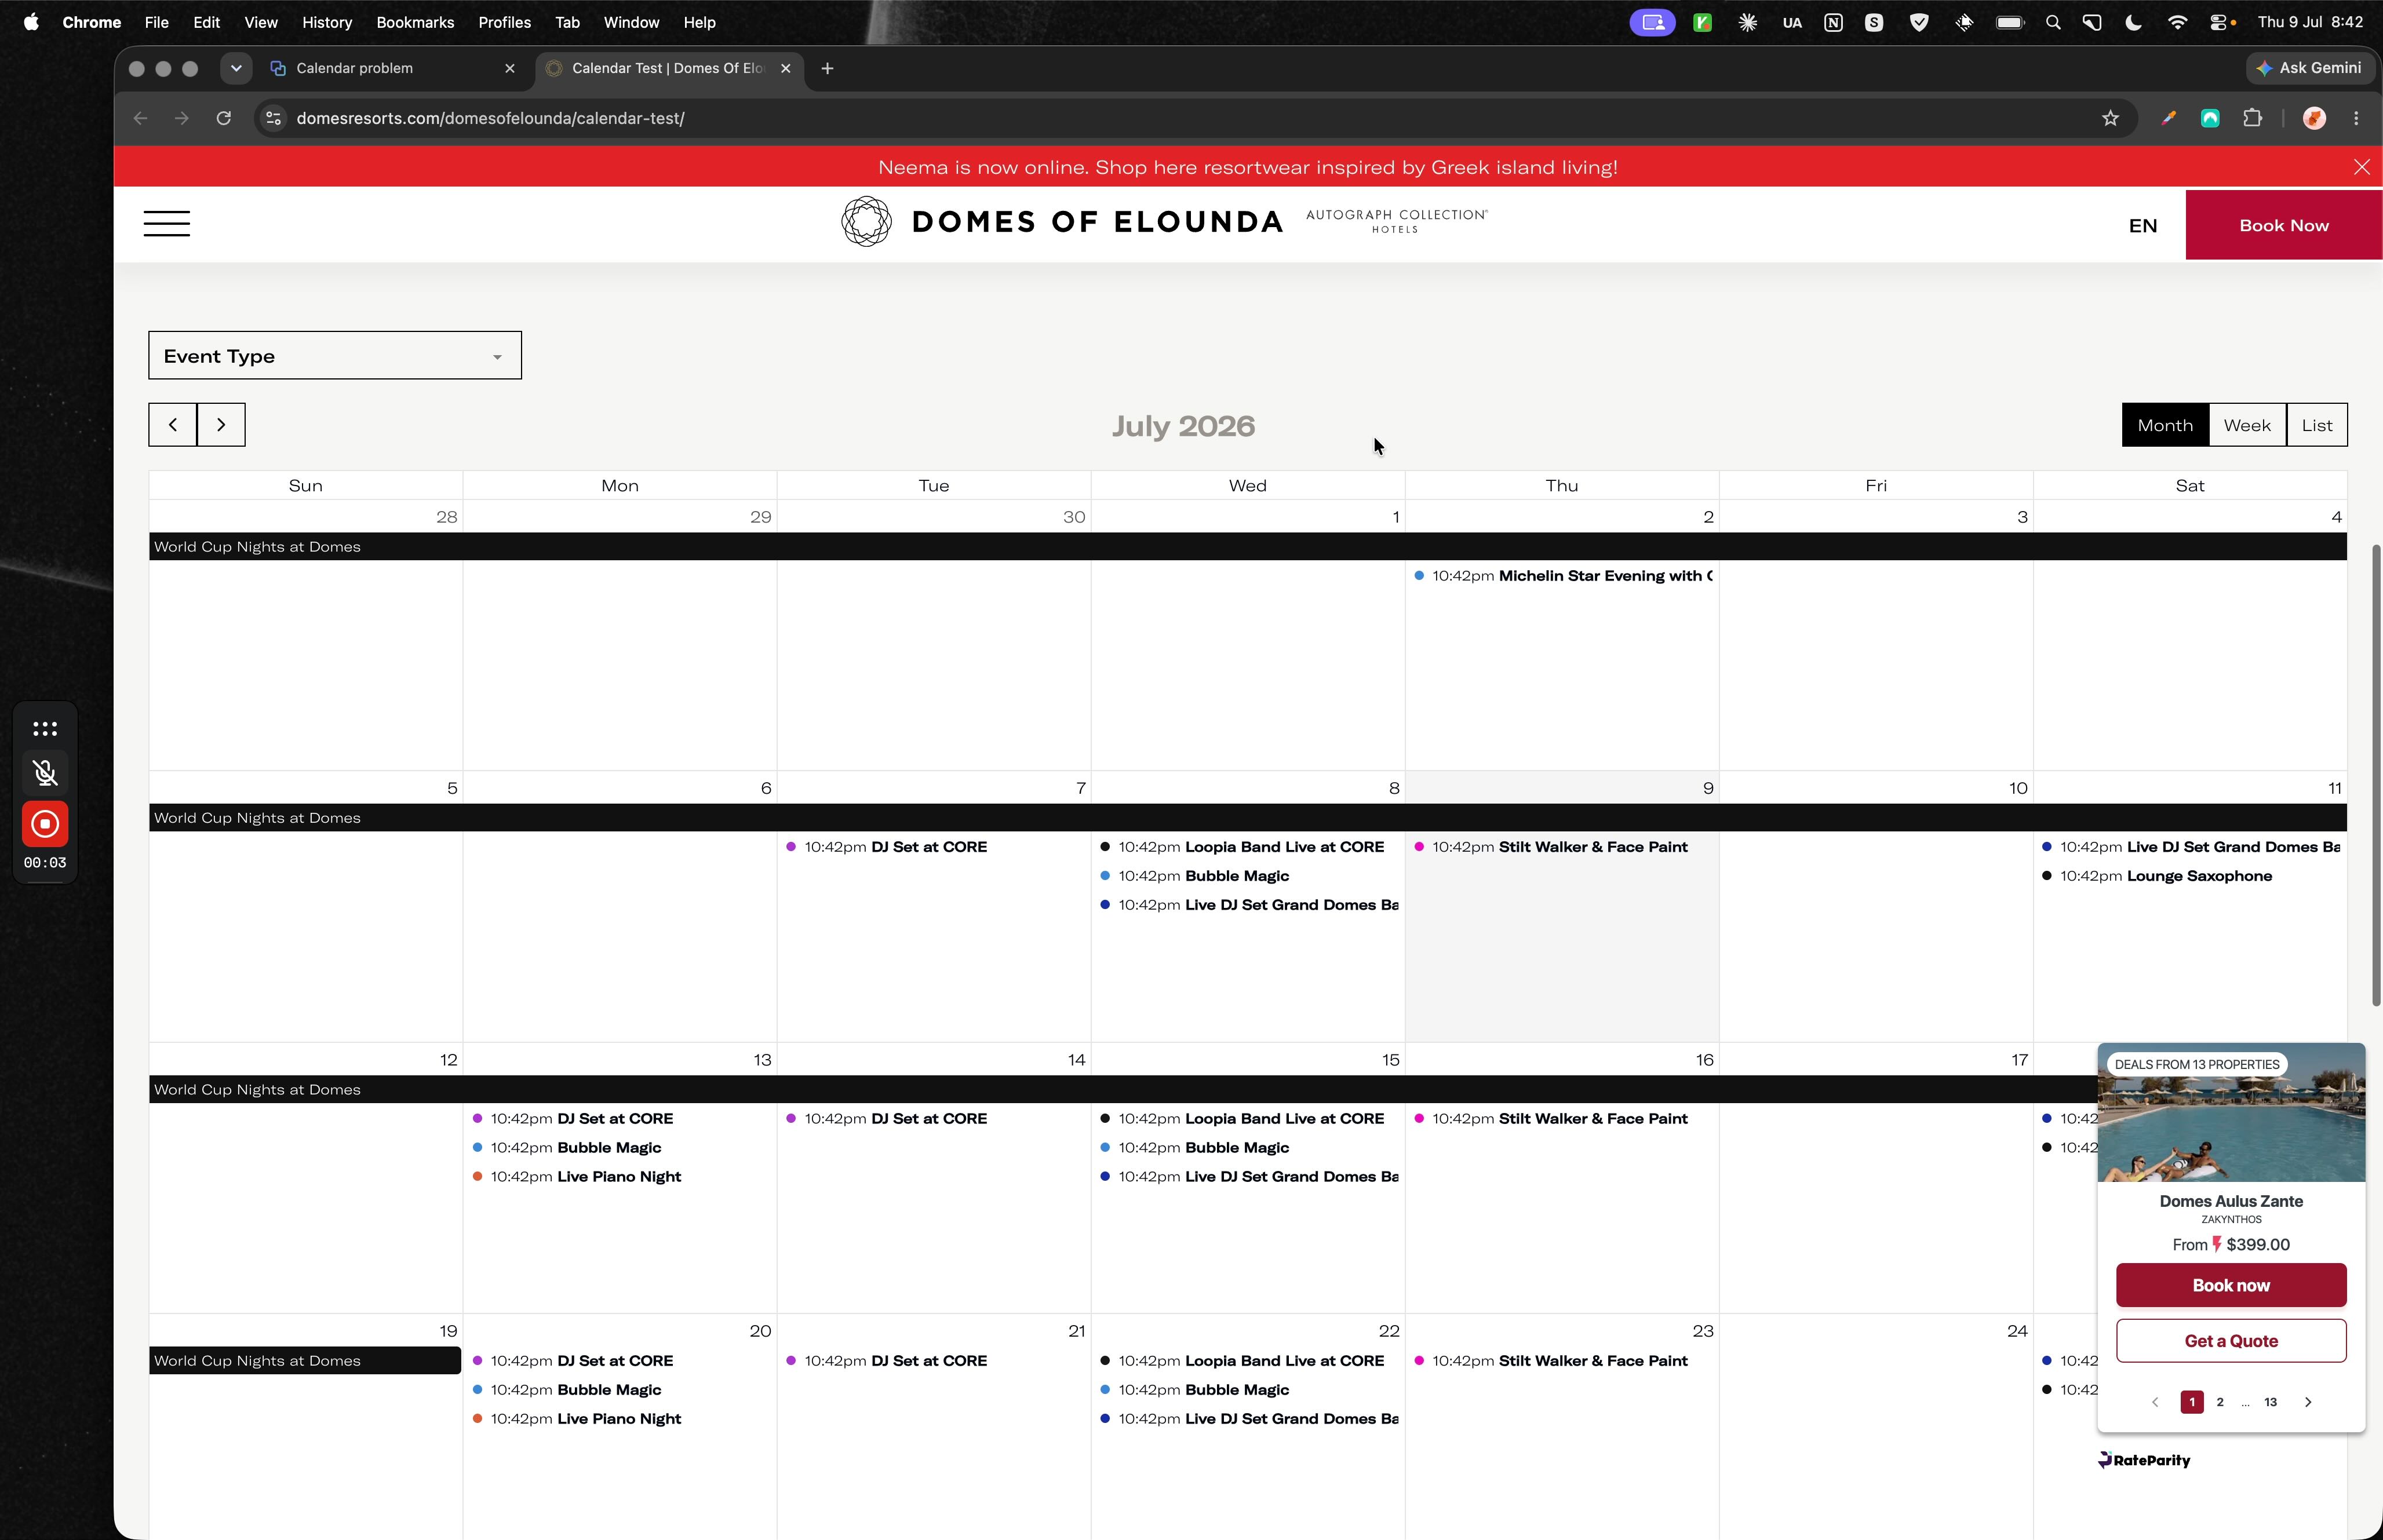Click Get a Quote button
The height and width of the screenshot is (1540, 2383).
pyautogui.click(x=2231, y=1341)
